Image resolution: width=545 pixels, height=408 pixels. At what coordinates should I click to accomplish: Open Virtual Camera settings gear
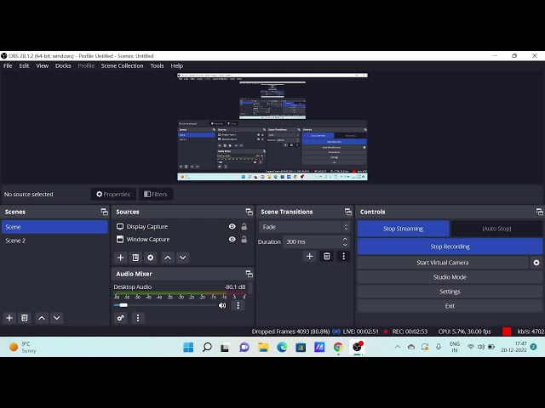[536, 263]
